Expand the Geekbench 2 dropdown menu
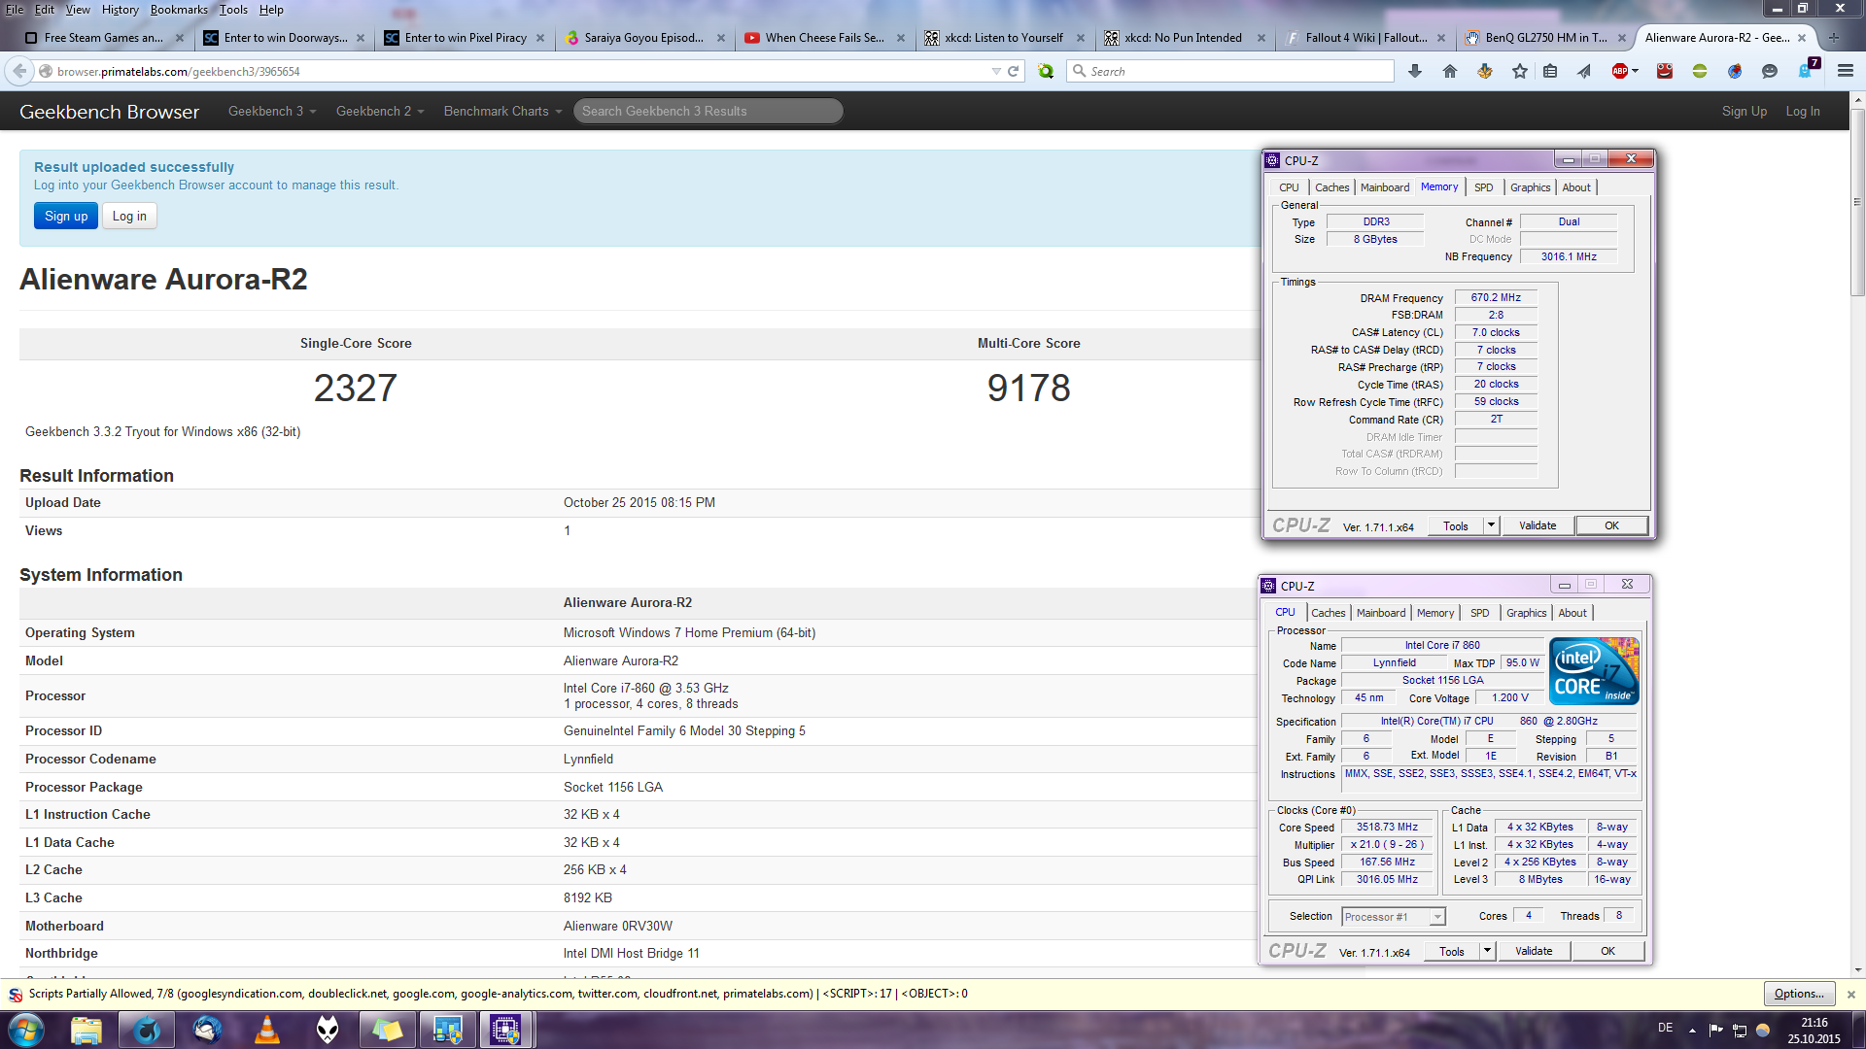This screenshot has height=1049, width=1866. (x=380, y=111)
